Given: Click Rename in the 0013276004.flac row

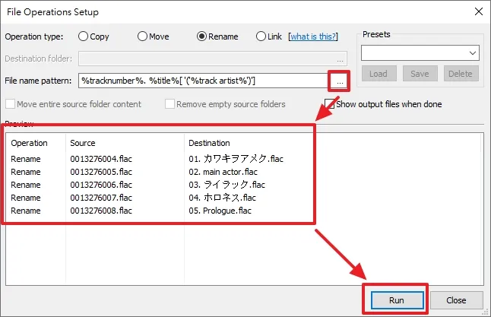Looking at the screenshot, I should [26, 159].
